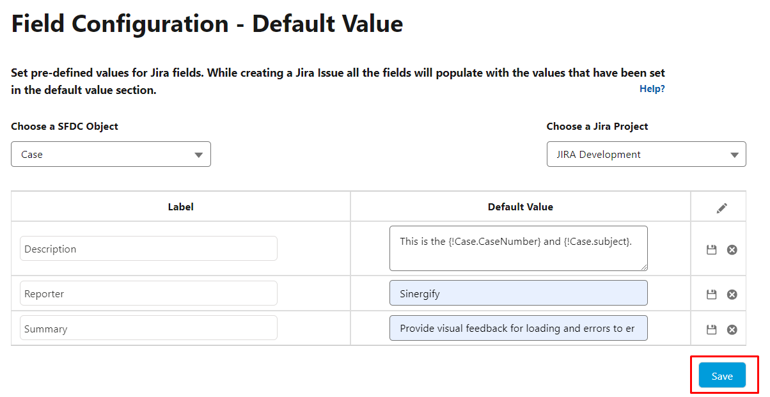This screenshot has height=397, width=770.
Task: Save the Description row using its disk icon
Action: 711,249
